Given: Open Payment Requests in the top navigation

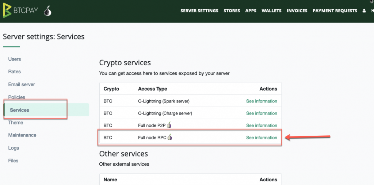Looking at the screenshot, I should (335, 11).
